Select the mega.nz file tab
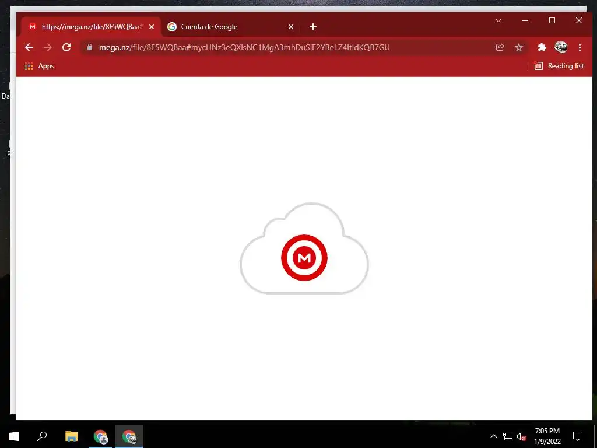Screen dimensions: 597x448 (x=89, y=27)
